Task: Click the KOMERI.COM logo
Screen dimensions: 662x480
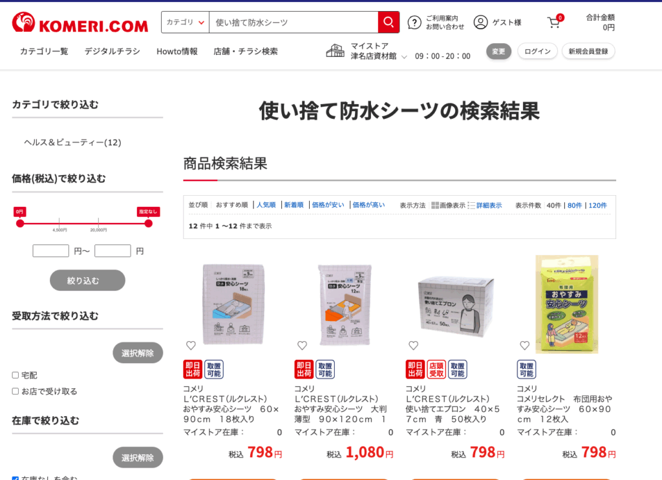Action: (80, 23)
